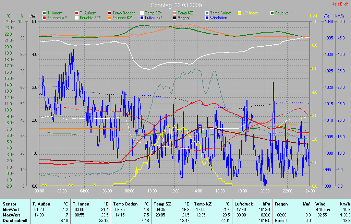Select the 'Temp KZ*' legend label
The height and width of the screenshot is (224, 351).
click(186, 13)
